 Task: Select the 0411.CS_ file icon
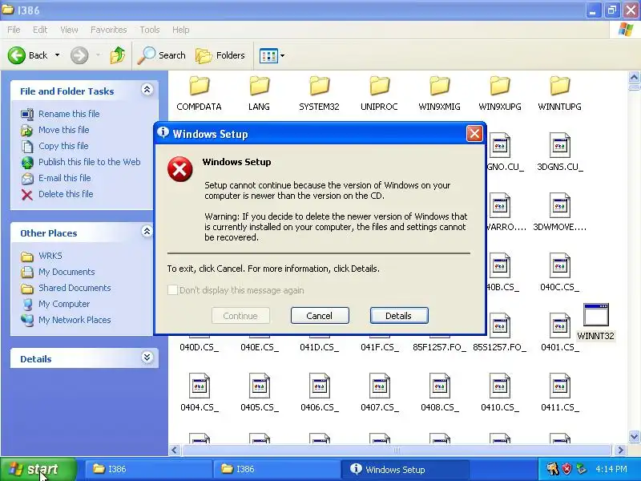[559, 386]
